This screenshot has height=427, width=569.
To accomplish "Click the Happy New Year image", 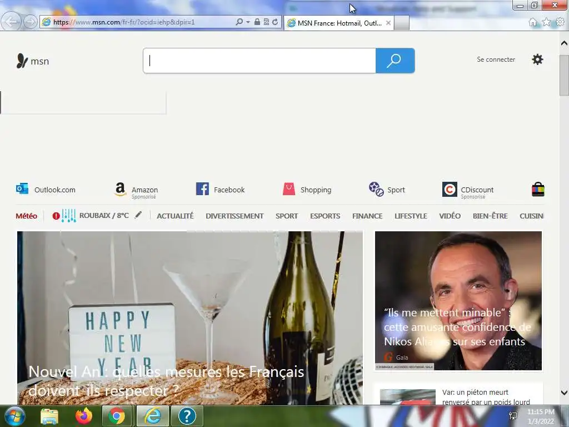I will coord(190,317).
